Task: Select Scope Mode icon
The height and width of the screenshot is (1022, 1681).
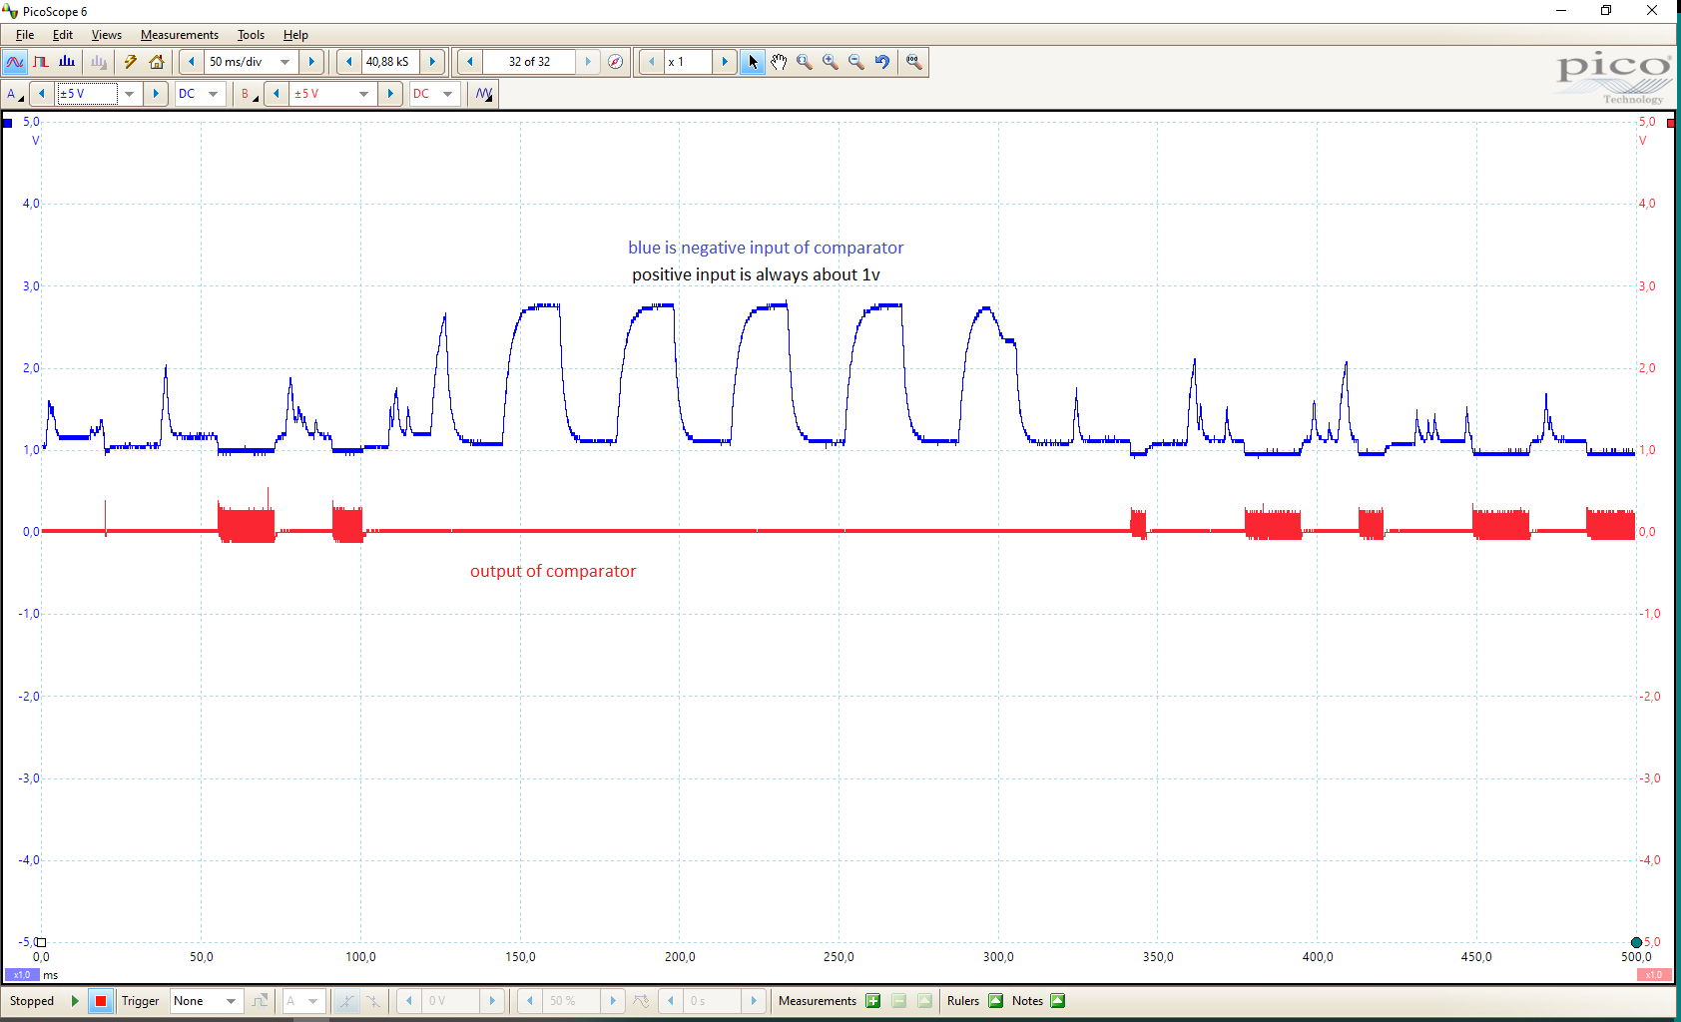Action: coord(15,62)
